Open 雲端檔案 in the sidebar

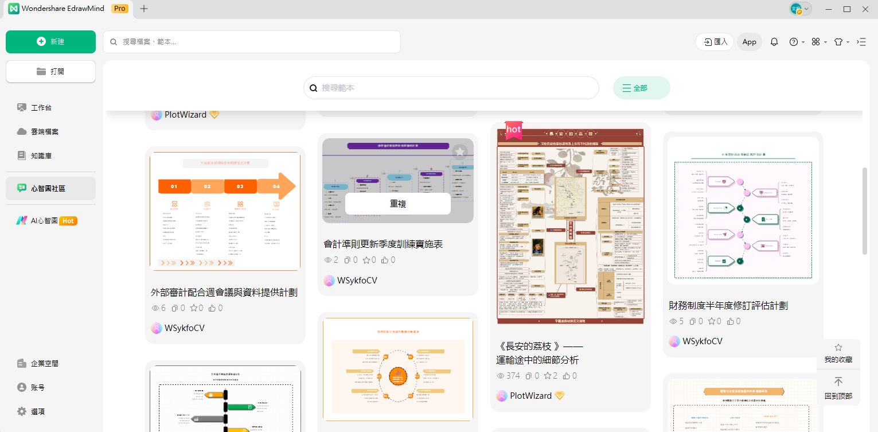click(x=45, y=131)
